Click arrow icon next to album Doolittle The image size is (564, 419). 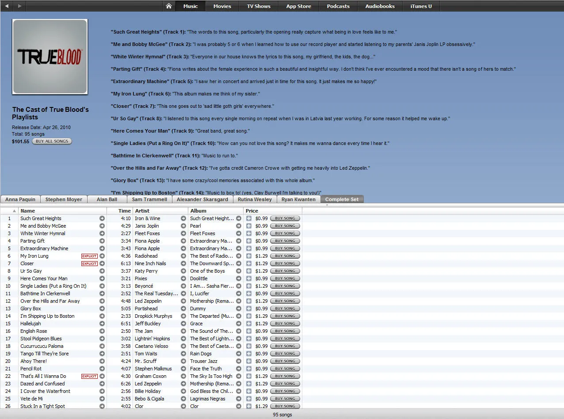click(x=239, y=278)
